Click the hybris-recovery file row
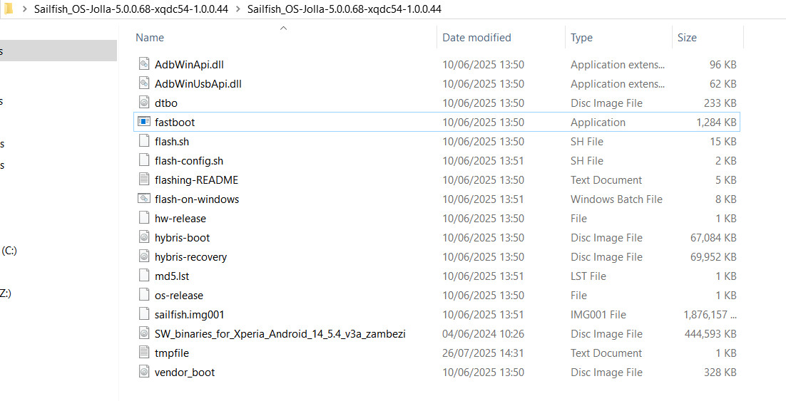The width and height of the screenshot is (786, 401). coord(190,257)
